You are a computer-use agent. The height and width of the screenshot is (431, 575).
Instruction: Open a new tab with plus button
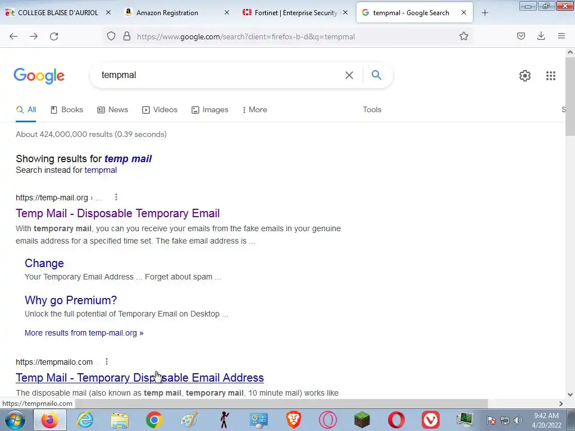pos(485,13)
